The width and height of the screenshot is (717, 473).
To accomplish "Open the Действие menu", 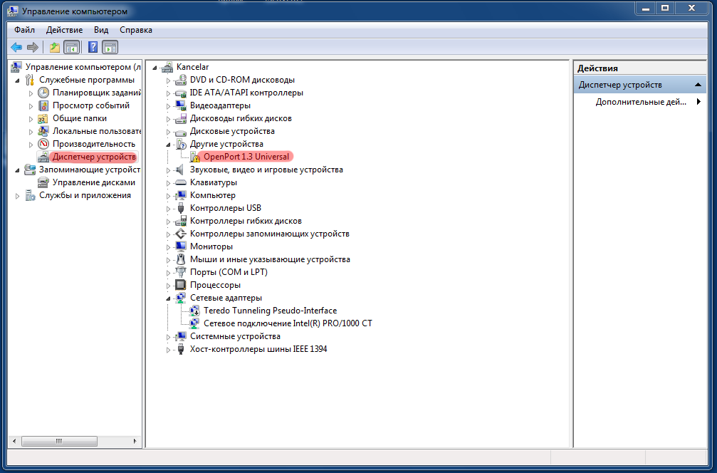I will coord(64,30).
